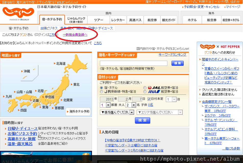Open the nights (泊) dropdown
This screenshot has width=243, height=163.
(171, 99)
